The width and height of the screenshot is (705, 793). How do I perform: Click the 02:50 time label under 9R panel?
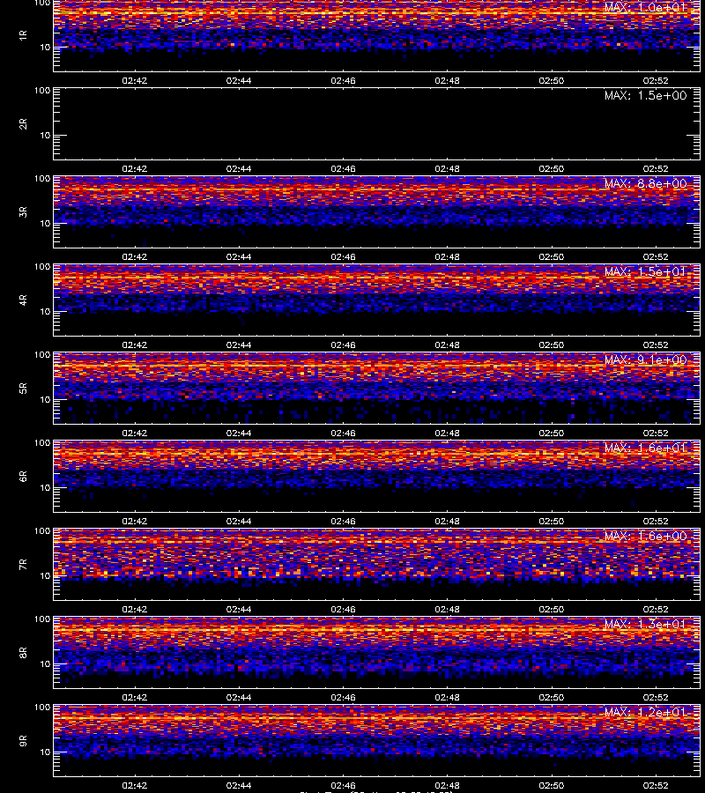click(x=552, y=785)
